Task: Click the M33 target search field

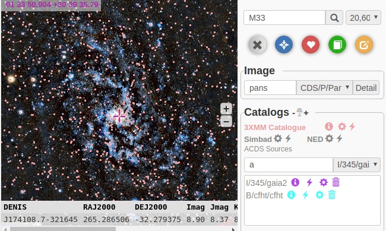Action: (284, 18)
